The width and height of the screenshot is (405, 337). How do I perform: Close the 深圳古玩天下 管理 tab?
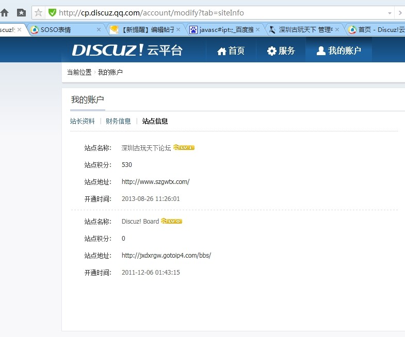pos(337,30)
